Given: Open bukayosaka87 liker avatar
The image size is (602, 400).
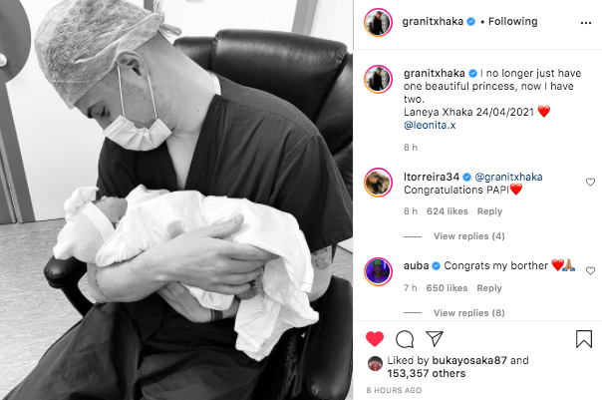Looking at the screenshot, I should pos(375,363).
